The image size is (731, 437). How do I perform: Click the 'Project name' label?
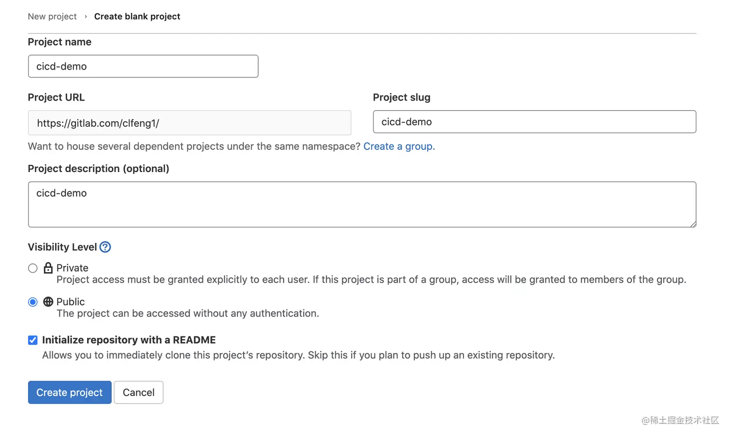tap(59, 42)
